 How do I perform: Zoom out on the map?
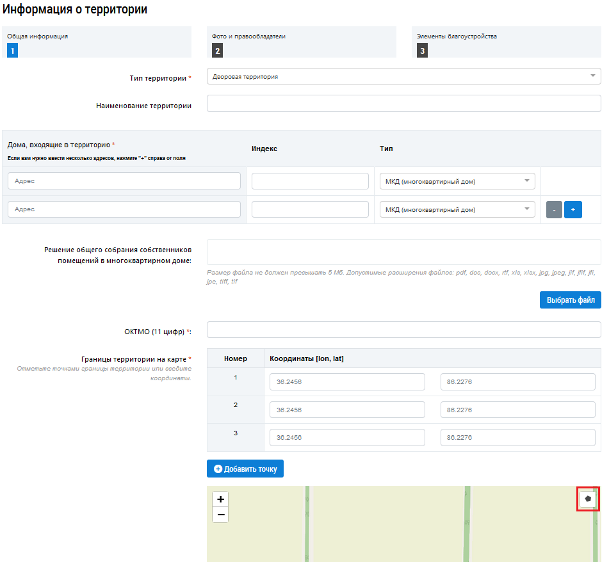(220, 515)
